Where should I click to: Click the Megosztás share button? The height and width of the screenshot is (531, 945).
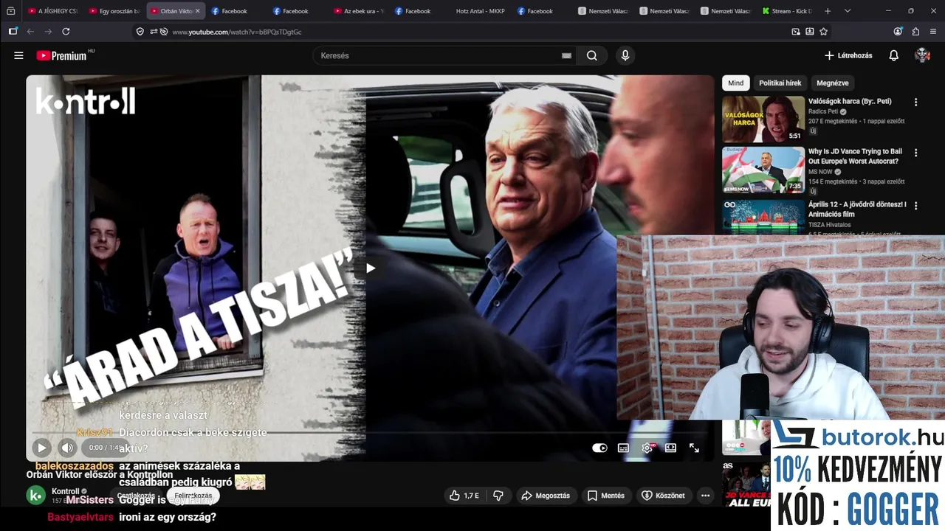(x=546, y=496)
